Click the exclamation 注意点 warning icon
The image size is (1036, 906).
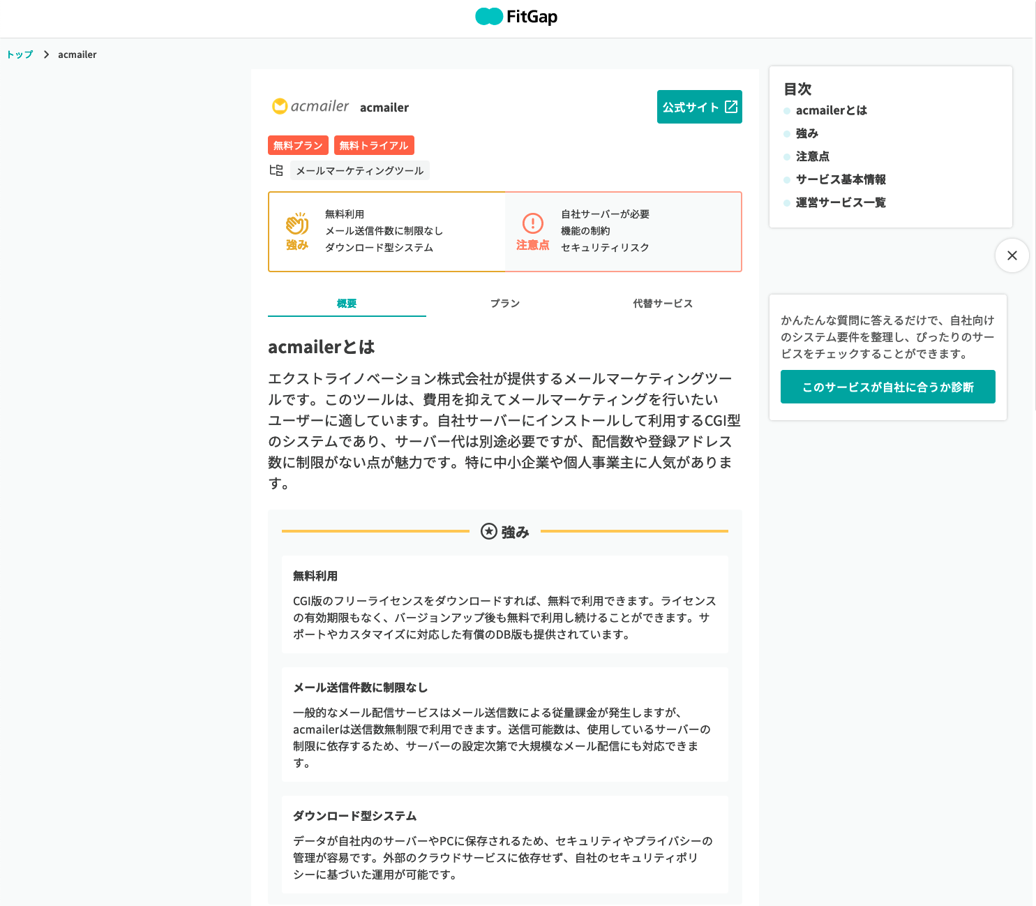tap(533, 223)
